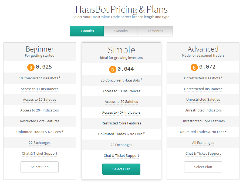Image resolution: width=243 pixels, height=183 pixels.
Task: Open Access to 40+ Indicators details
Action: coord(121,113)
